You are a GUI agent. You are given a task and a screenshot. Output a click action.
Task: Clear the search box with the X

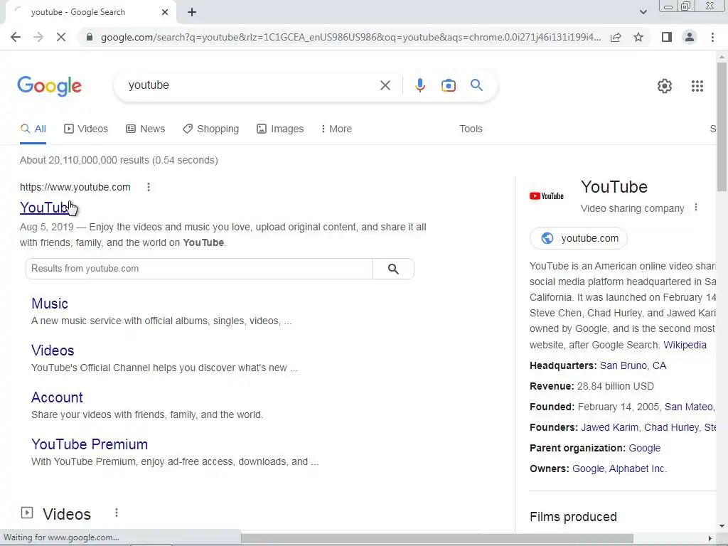coord(385,85)
